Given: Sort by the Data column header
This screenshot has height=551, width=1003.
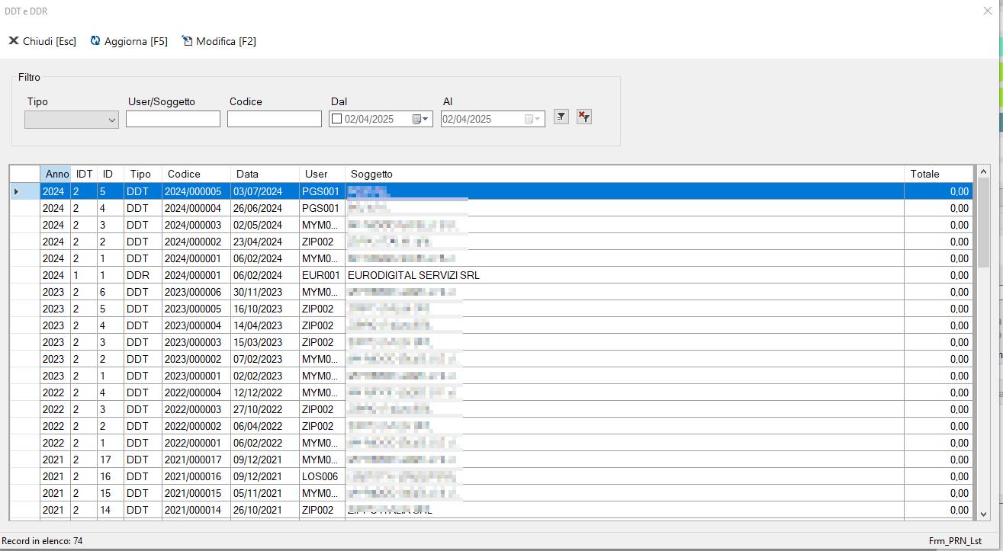Looking at the screenshot, I should [x=265, y=174].
